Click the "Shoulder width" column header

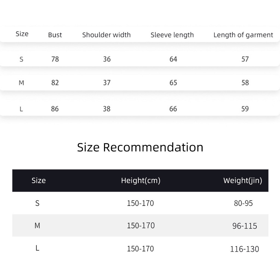[106, 35]
